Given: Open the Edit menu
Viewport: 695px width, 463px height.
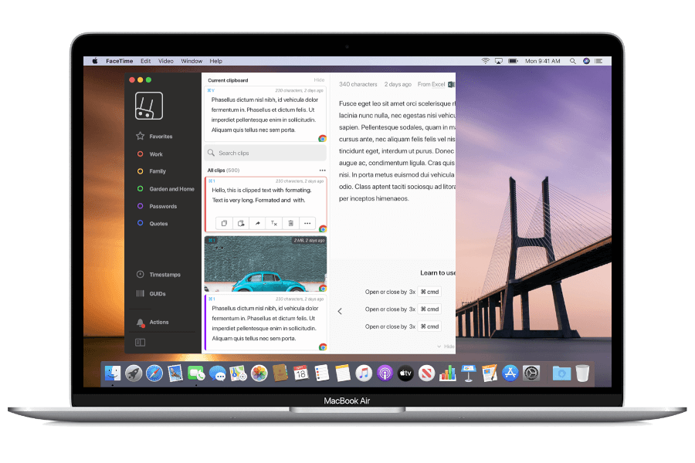Looking at the screenshot, I should click(x=145, y=61).
